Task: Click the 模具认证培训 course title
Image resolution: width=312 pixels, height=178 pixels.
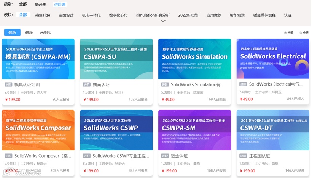Action: [27, 85]
